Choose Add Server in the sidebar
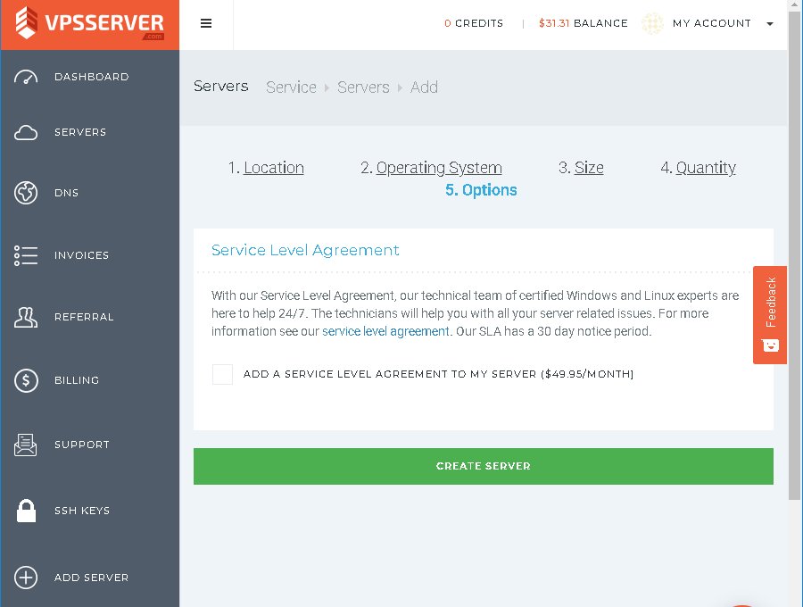Image resolution: width=803 pixels, height=607 pixels. coord(91,578)
